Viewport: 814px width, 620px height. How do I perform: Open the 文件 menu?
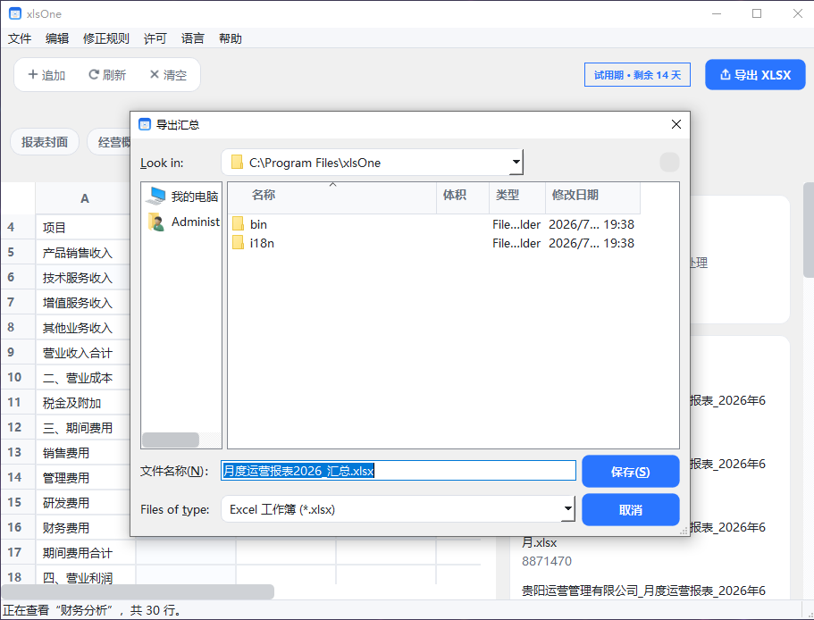(x=20, y=38)
